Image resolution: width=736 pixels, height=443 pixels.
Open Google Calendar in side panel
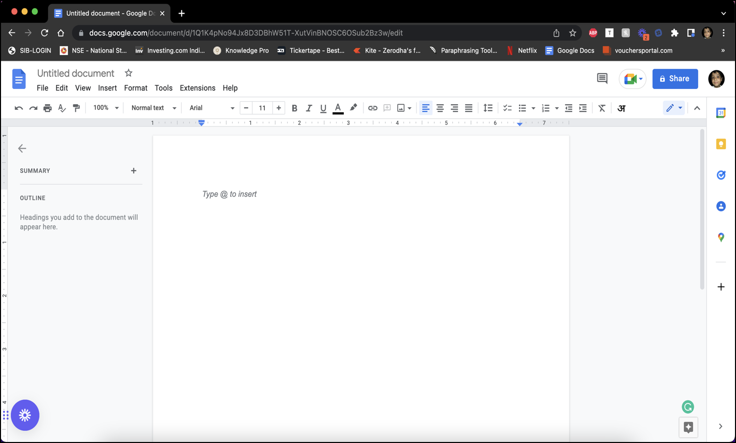pyautogui.click(x=721, y=113)
